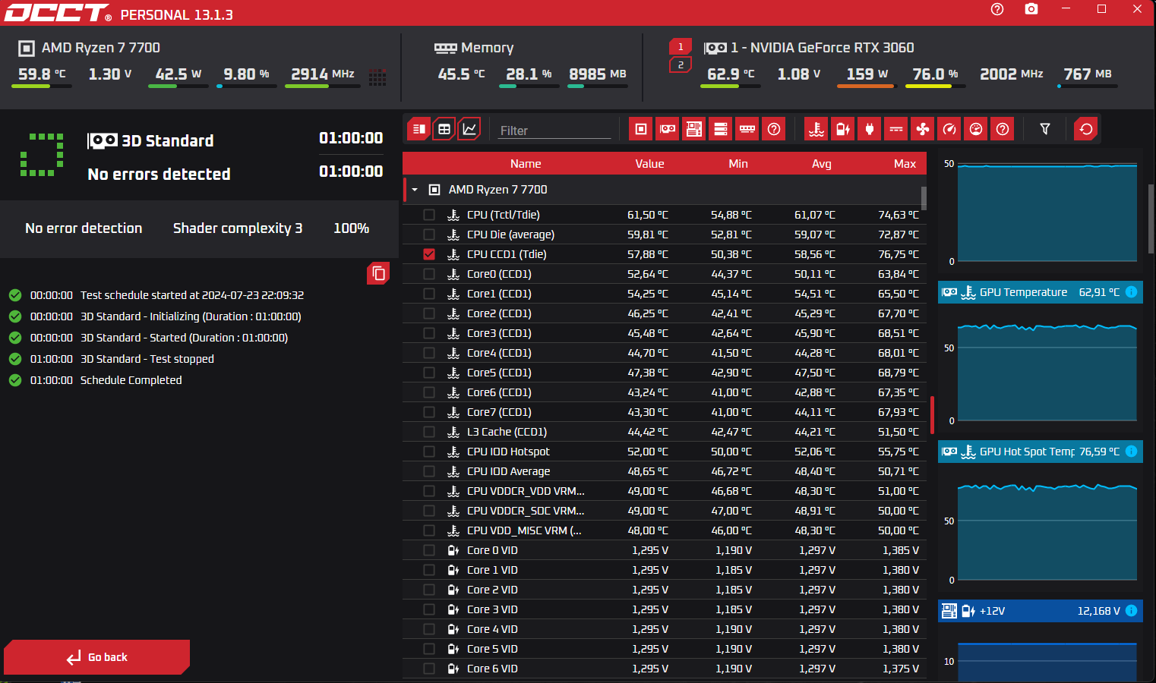Collapse the AMD Ryzen 7 7700 sensor group

(x=415, y=190)
